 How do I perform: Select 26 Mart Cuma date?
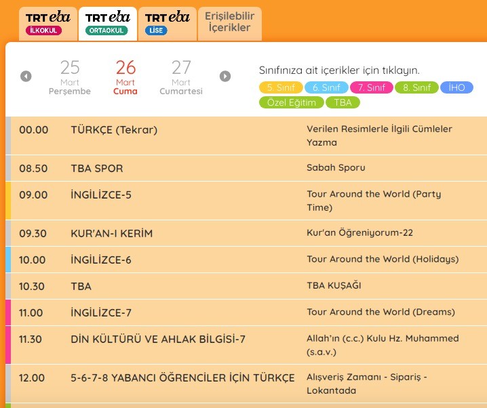(x=125, y=77)
